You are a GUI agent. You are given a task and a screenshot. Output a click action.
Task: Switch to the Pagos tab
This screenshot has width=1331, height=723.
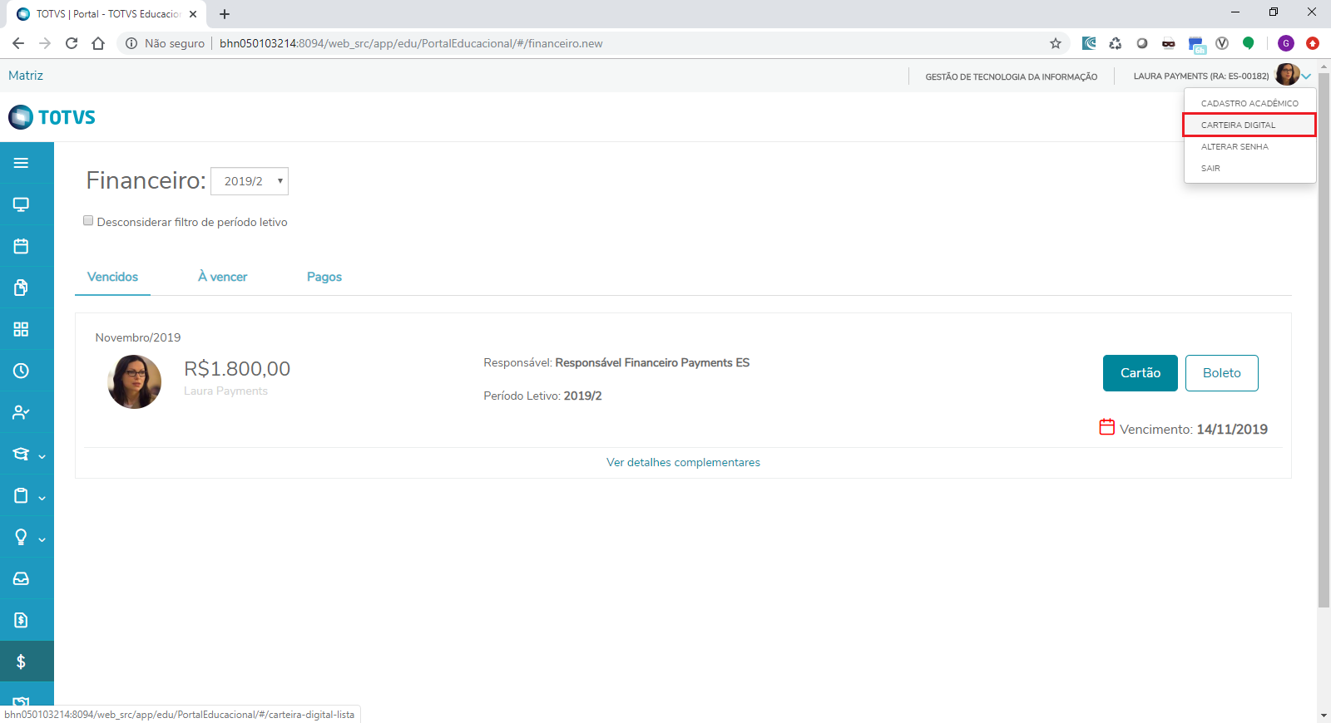[x=324, y=277]
